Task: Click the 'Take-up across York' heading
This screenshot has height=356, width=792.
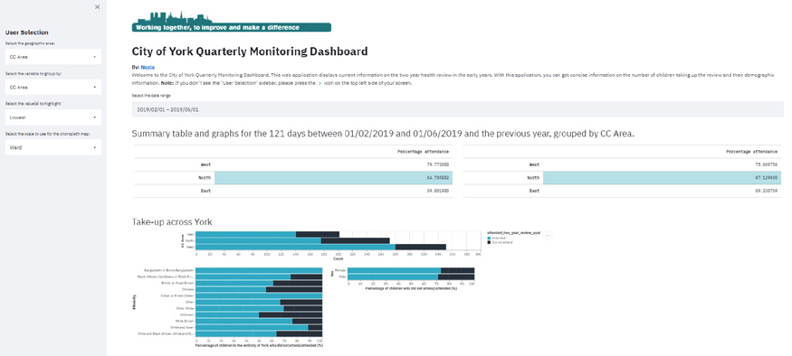Action: [172, 222]
